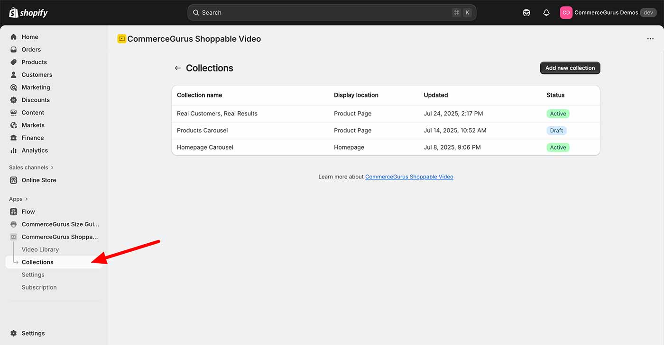Select the Homepage Carousel collection row

click(205, 147)
